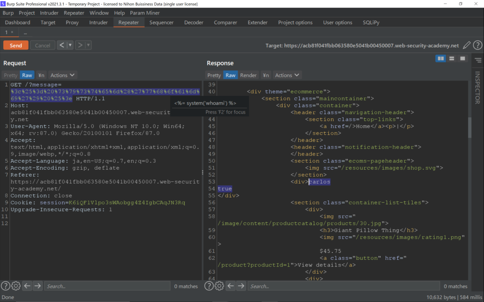Switch request view to Pretty
The image size is (484, 302).
pos(10,75)
